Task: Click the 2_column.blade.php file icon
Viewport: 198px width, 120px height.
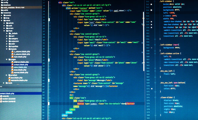Action: [12, 54]
